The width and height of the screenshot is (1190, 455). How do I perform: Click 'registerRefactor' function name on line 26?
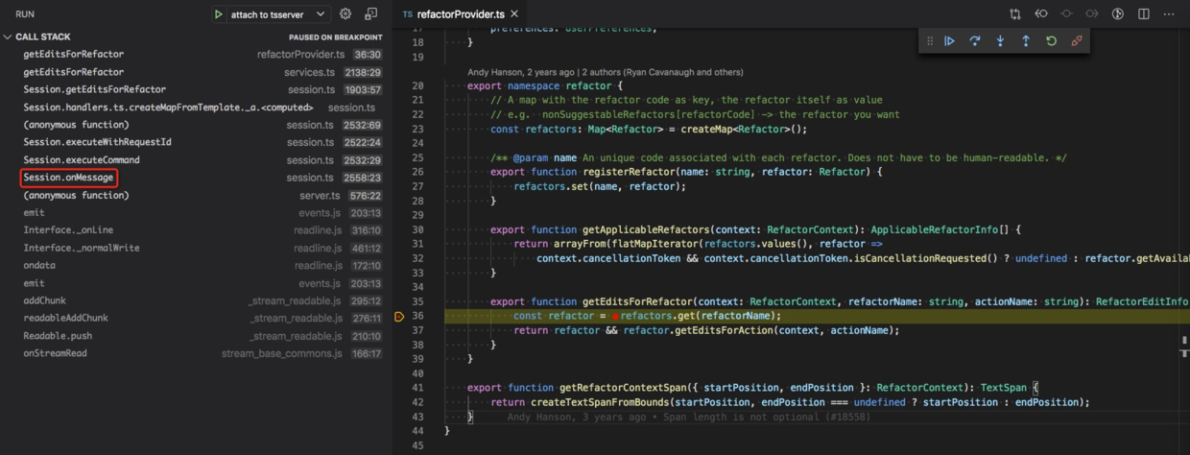tap(629, 172)
